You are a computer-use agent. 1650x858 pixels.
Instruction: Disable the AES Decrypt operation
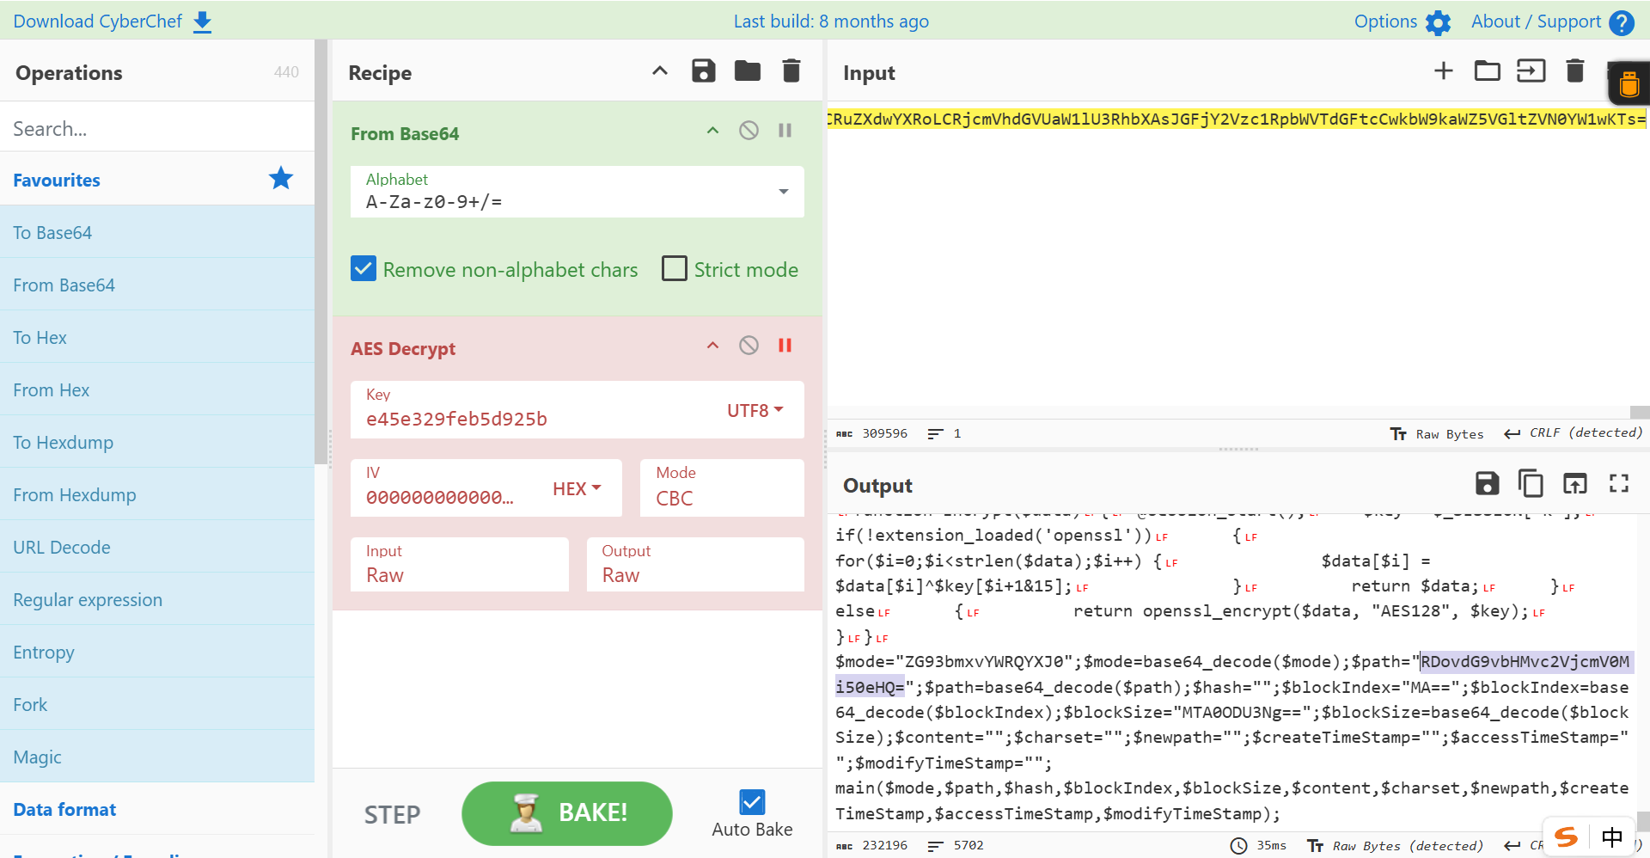point(749,346)
